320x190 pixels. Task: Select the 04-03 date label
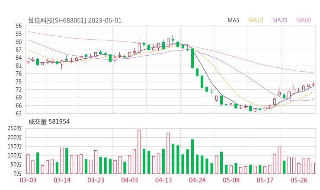129,180
